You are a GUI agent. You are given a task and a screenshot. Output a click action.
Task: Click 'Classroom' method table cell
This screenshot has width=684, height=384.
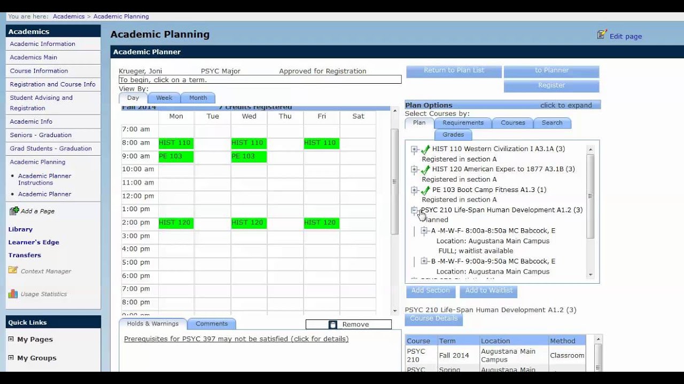567,355
